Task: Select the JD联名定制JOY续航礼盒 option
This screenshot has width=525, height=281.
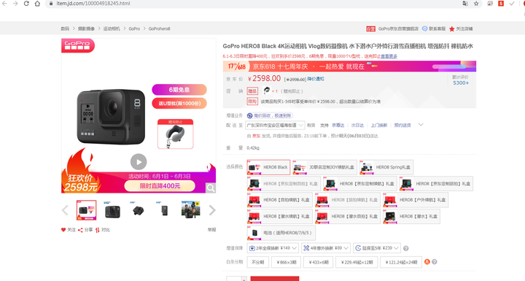Action: click(x=324, y=167)
